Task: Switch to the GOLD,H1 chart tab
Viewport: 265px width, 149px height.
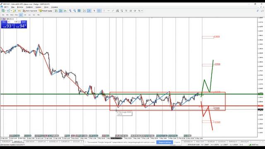Action: 76,142
